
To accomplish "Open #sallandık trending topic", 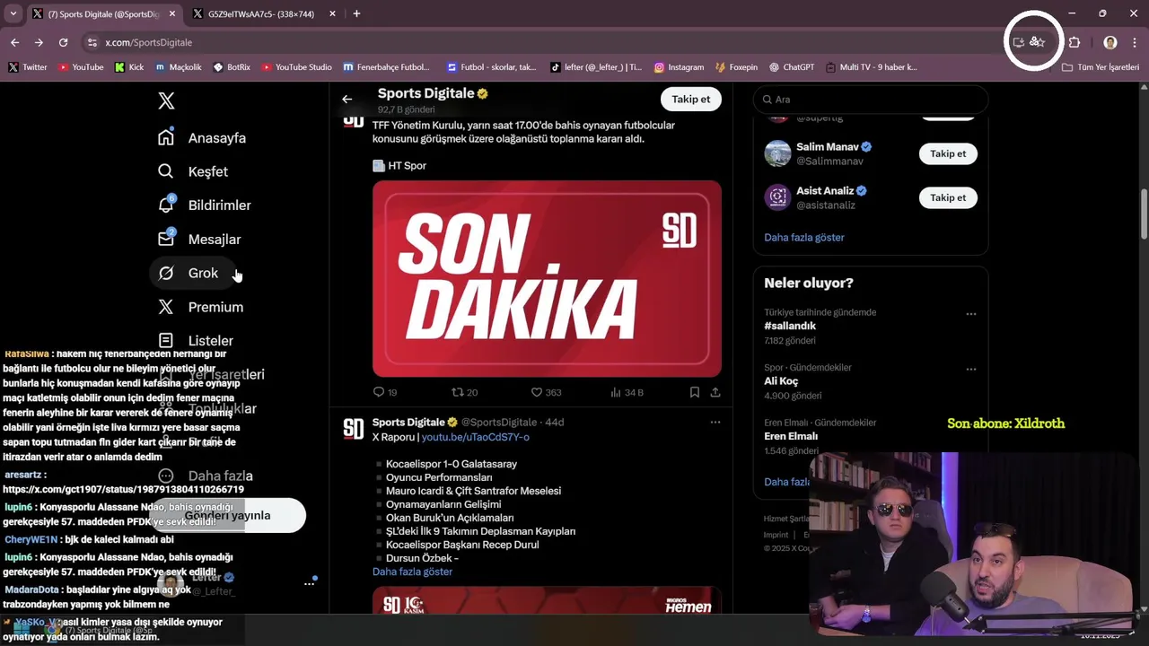I will (x=790, y=327).
